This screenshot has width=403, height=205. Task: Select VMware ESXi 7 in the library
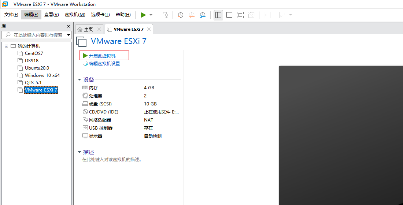(x=41, y=90)
